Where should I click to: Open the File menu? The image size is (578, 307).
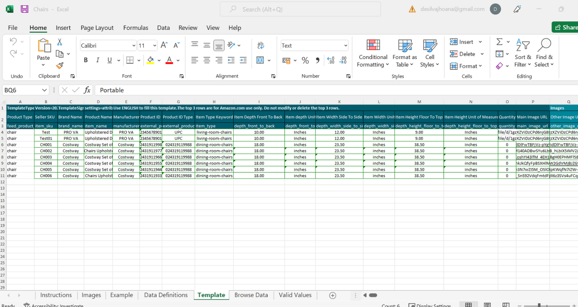coord(13,28)
